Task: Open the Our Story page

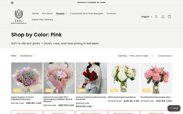Action: (x=47, y=13)
